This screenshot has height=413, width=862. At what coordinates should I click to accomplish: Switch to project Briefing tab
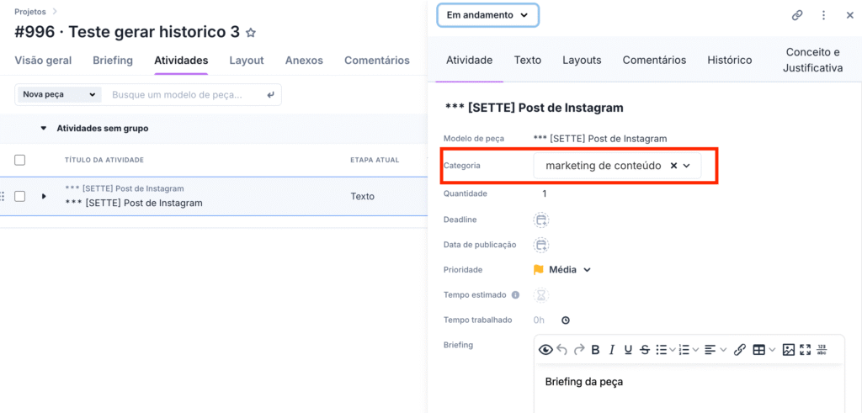(113, 61)
